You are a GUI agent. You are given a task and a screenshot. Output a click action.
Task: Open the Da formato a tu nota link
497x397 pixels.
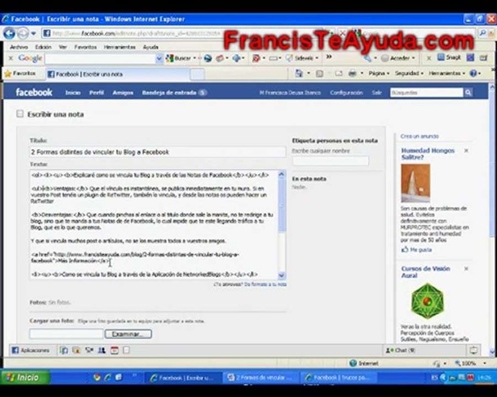coord(265,285)
